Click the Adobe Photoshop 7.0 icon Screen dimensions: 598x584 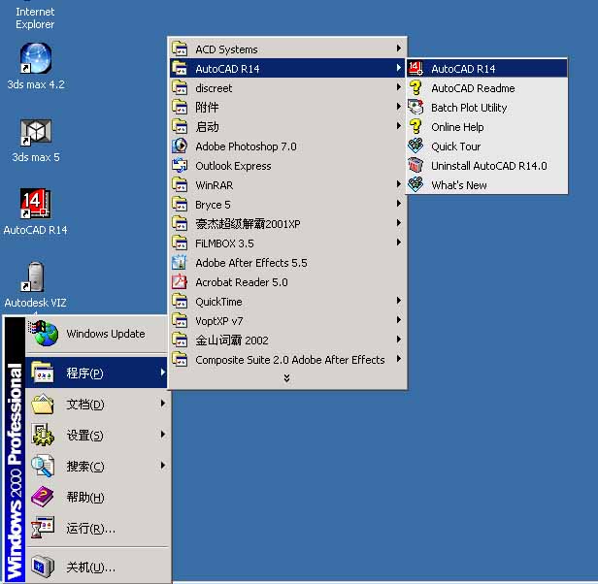180,146
